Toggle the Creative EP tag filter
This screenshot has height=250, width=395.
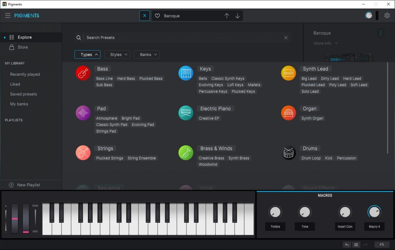209,118
